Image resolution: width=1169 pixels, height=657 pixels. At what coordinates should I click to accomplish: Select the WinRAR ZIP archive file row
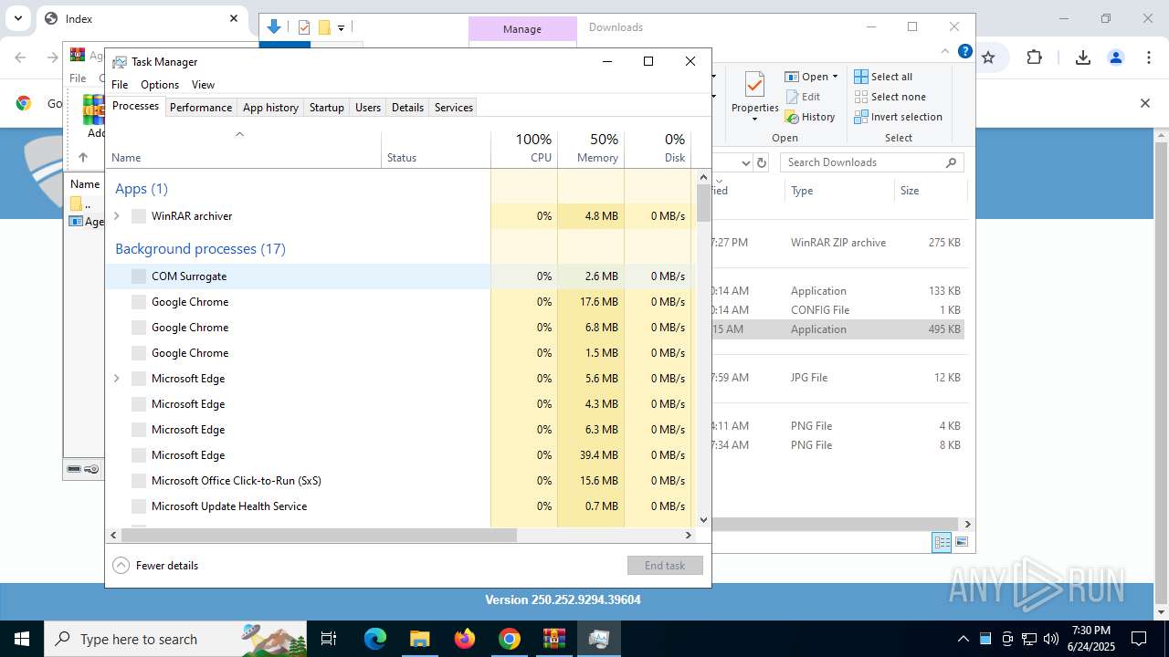tap(837, 243)
